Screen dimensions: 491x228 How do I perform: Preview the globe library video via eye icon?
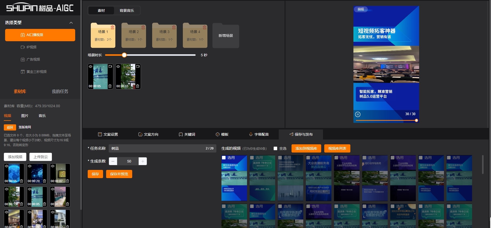[x=7, y=166]
